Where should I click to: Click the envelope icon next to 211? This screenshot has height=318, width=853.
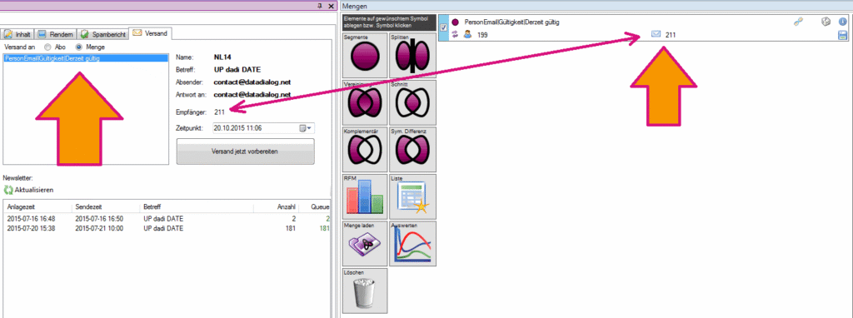tap(656, 34)
